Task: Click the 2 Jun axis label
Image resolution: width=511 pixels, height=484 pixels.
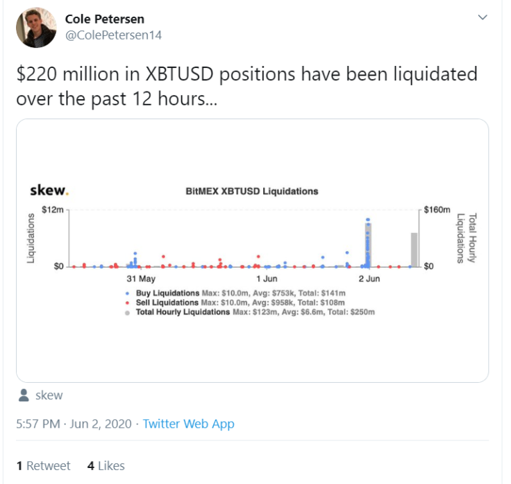Action: point(369,279)
